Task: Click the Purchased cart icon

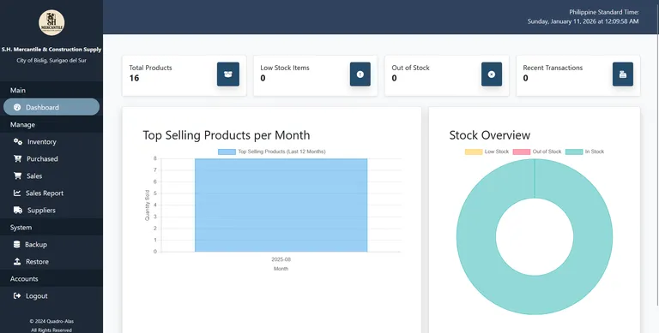Action: (17, 159)
